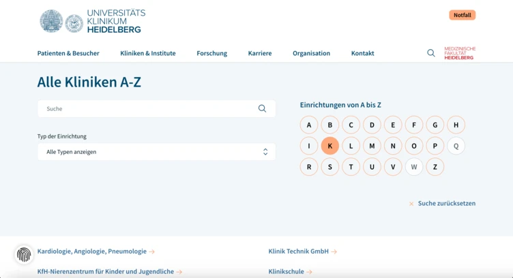Click the arrow after KfH-Nierenzentrum link
The image size is (513, 278).
(x=179, y=272)
